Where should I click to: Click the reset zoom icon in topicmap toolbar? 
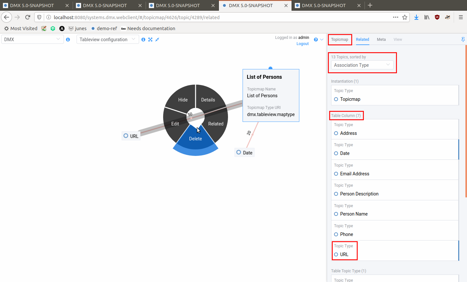[x=157, y=40]
